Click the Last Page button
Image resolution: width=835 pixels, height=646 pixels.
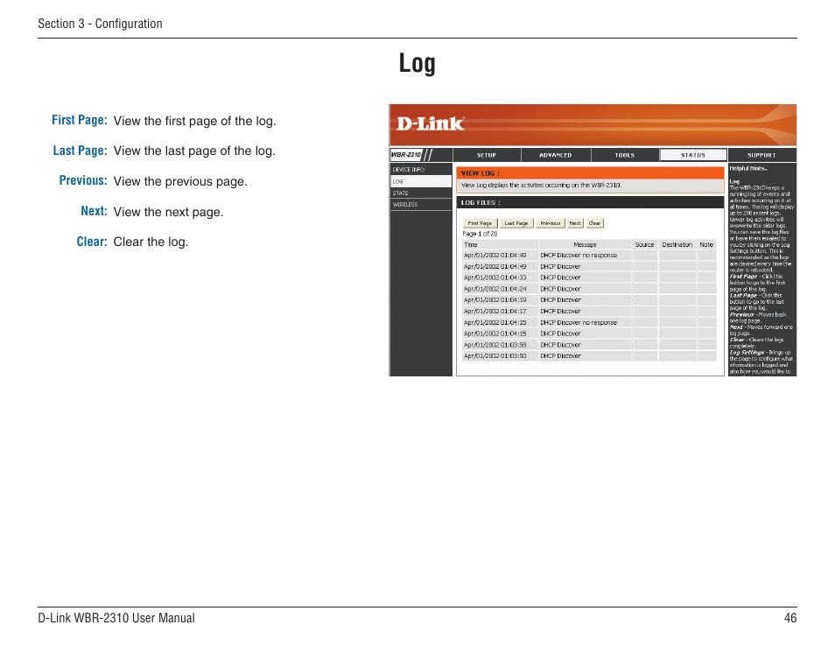516,223
